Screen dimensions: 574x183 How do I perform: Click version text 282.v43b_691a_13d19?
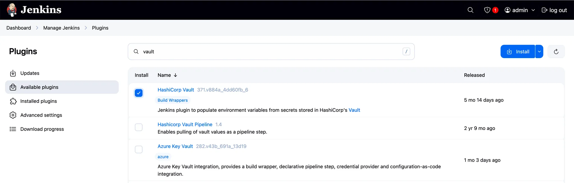221,146
